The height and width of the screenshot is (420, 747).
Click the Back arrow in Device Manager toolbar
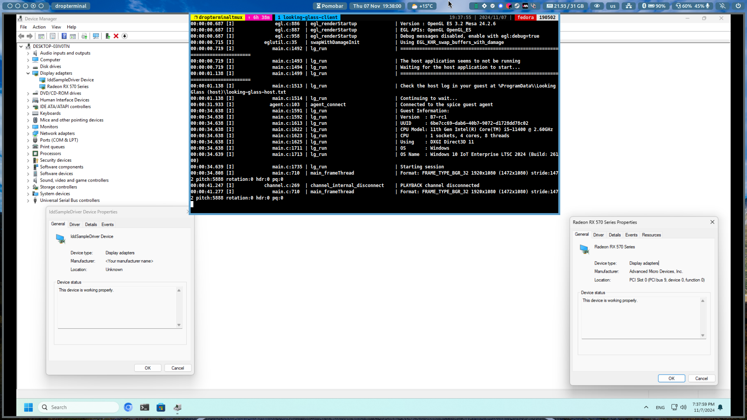21,36
